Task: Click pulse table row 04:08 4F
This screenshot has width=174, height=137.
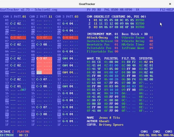Action: [x=111, y=72]
